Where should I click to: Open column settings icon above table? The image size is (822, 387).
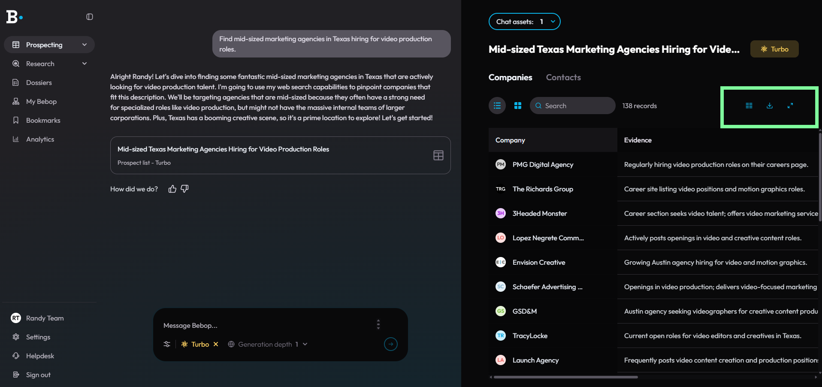749,106
